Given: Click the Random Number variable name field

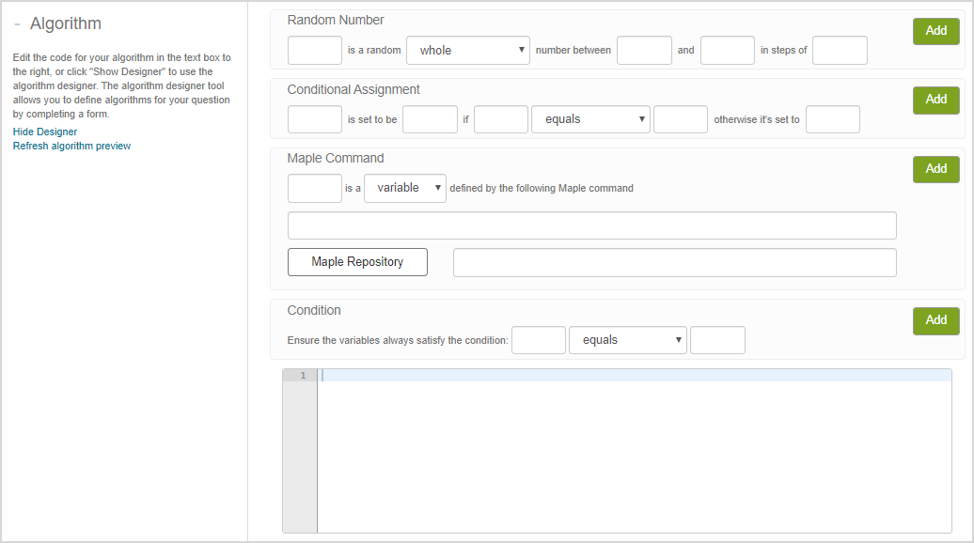Looking at the screenshot, I should click(x=315, y=51).
